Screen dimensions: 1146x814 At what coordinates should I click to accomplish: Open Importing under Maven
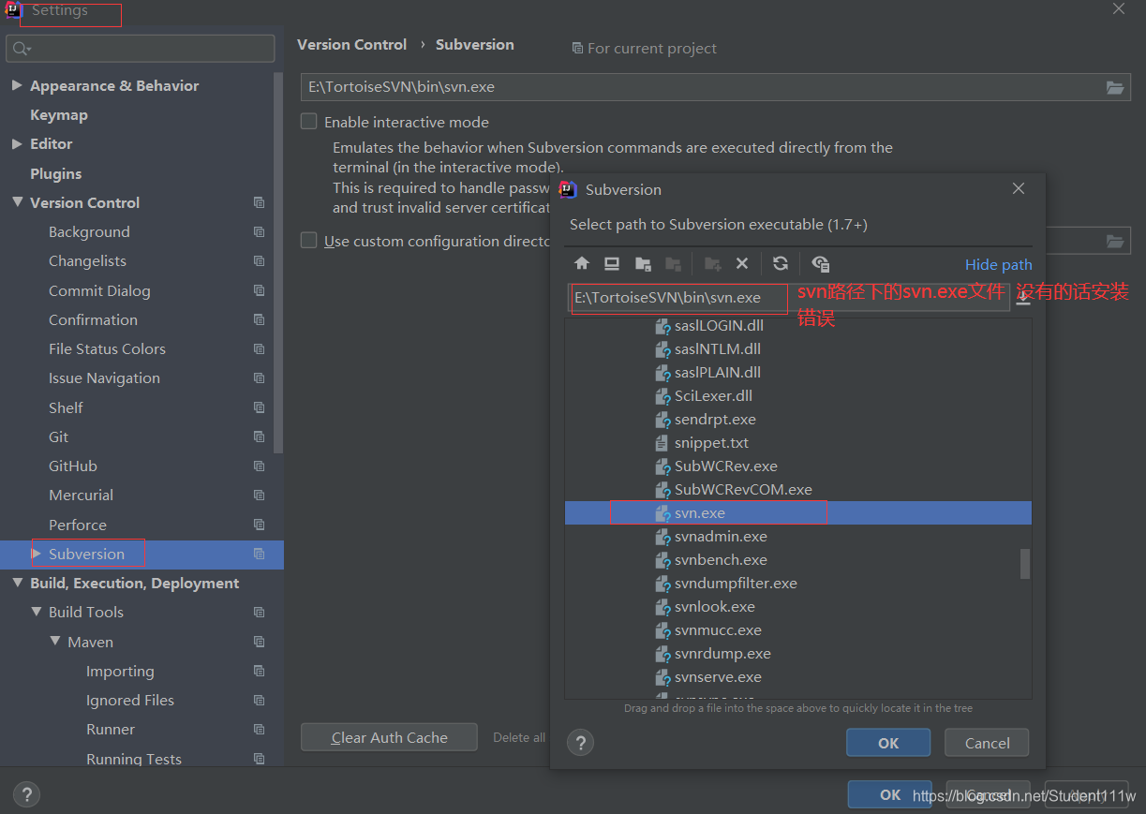120,671
